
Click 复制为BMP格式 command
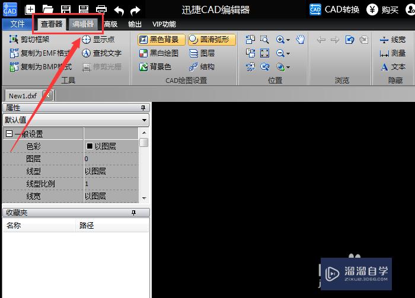[40, 66]
